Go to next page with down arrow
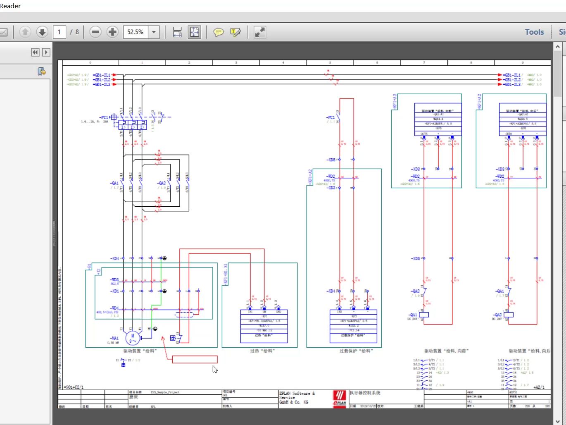 click(x=42, y=32)
